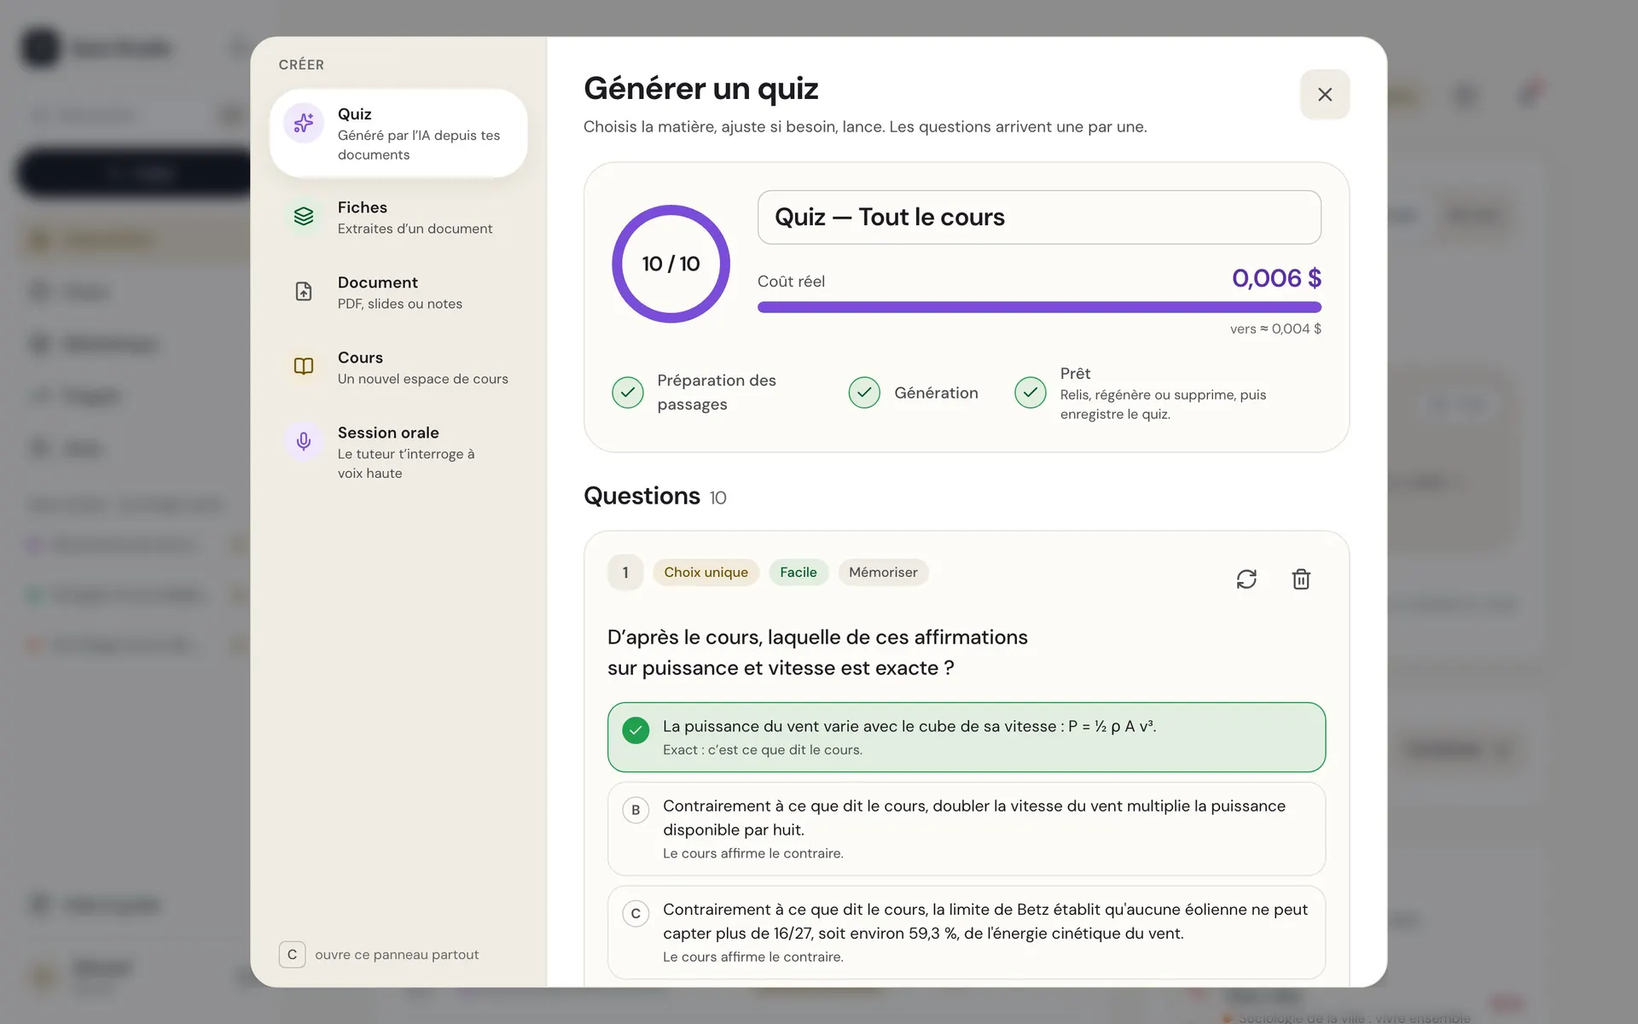The height and width of the screenshot is (1024, 1638).
Task: Click the Fiches stacked layers icon
Action: [x=304, y=217]
